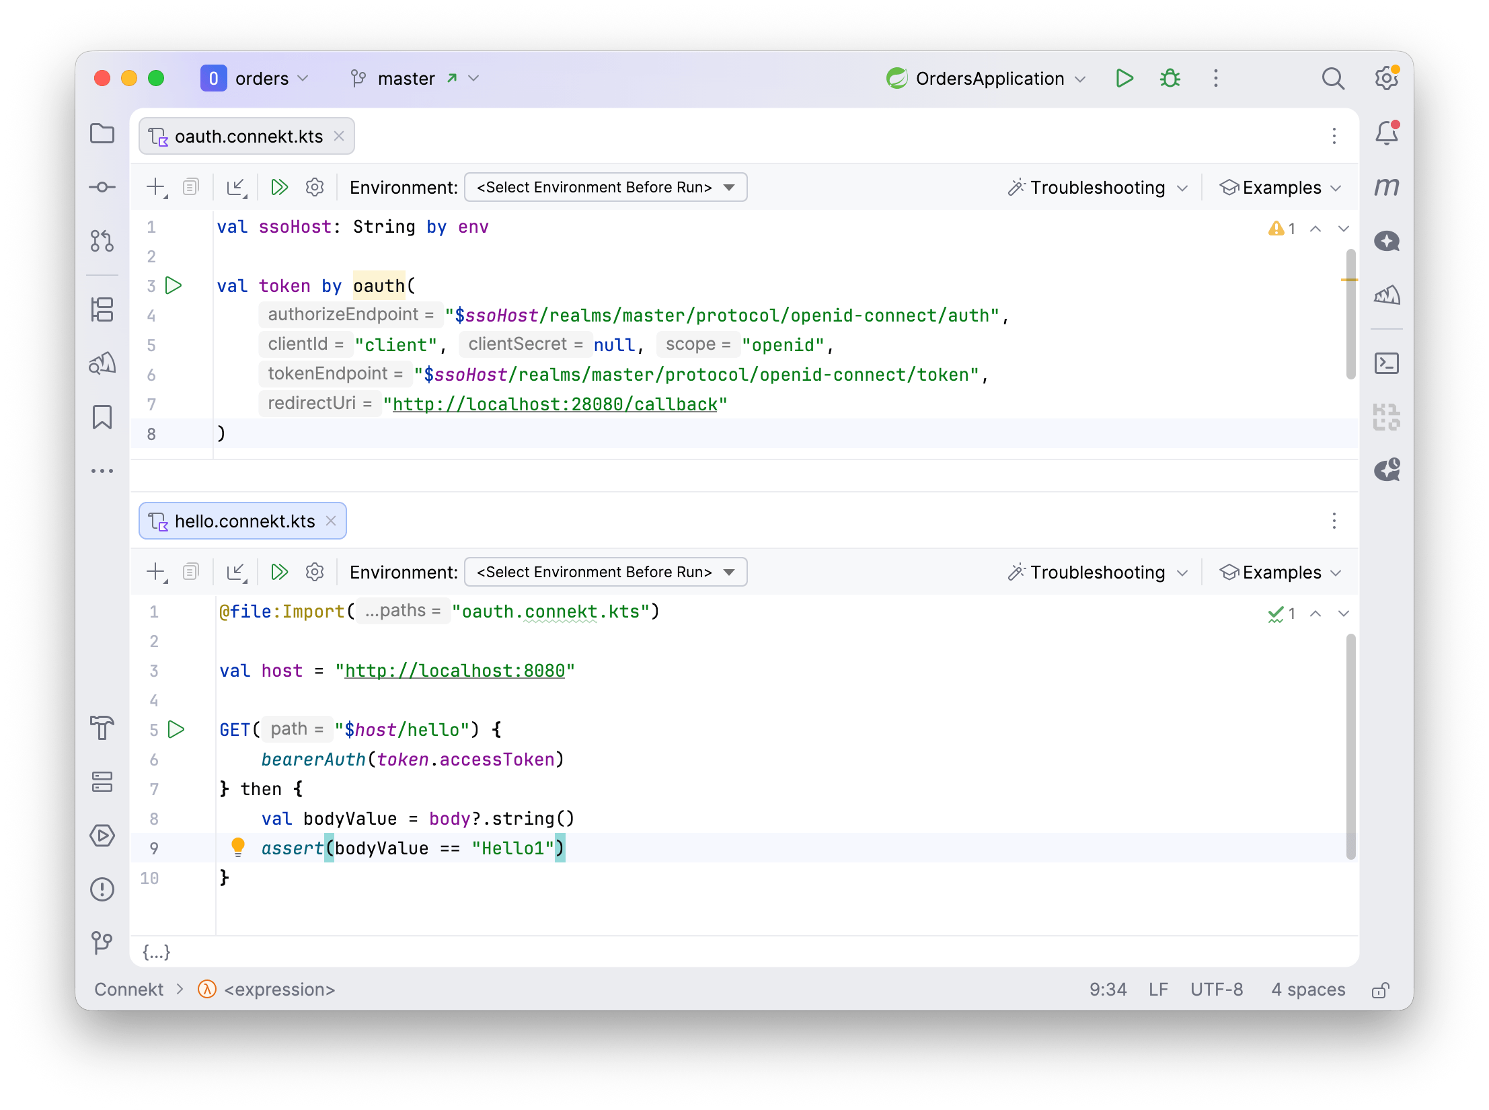Open the Environment dropdown in hello.connekt.kts

point(605,572)
